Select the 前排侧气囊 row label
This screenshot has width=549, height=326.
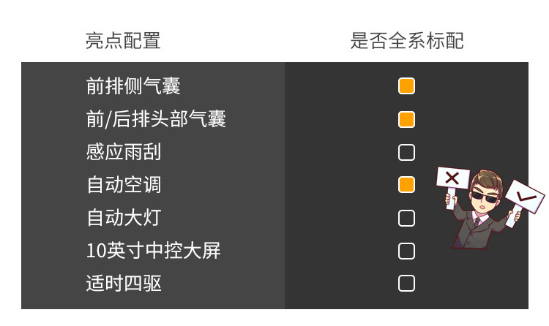(133, 86)
